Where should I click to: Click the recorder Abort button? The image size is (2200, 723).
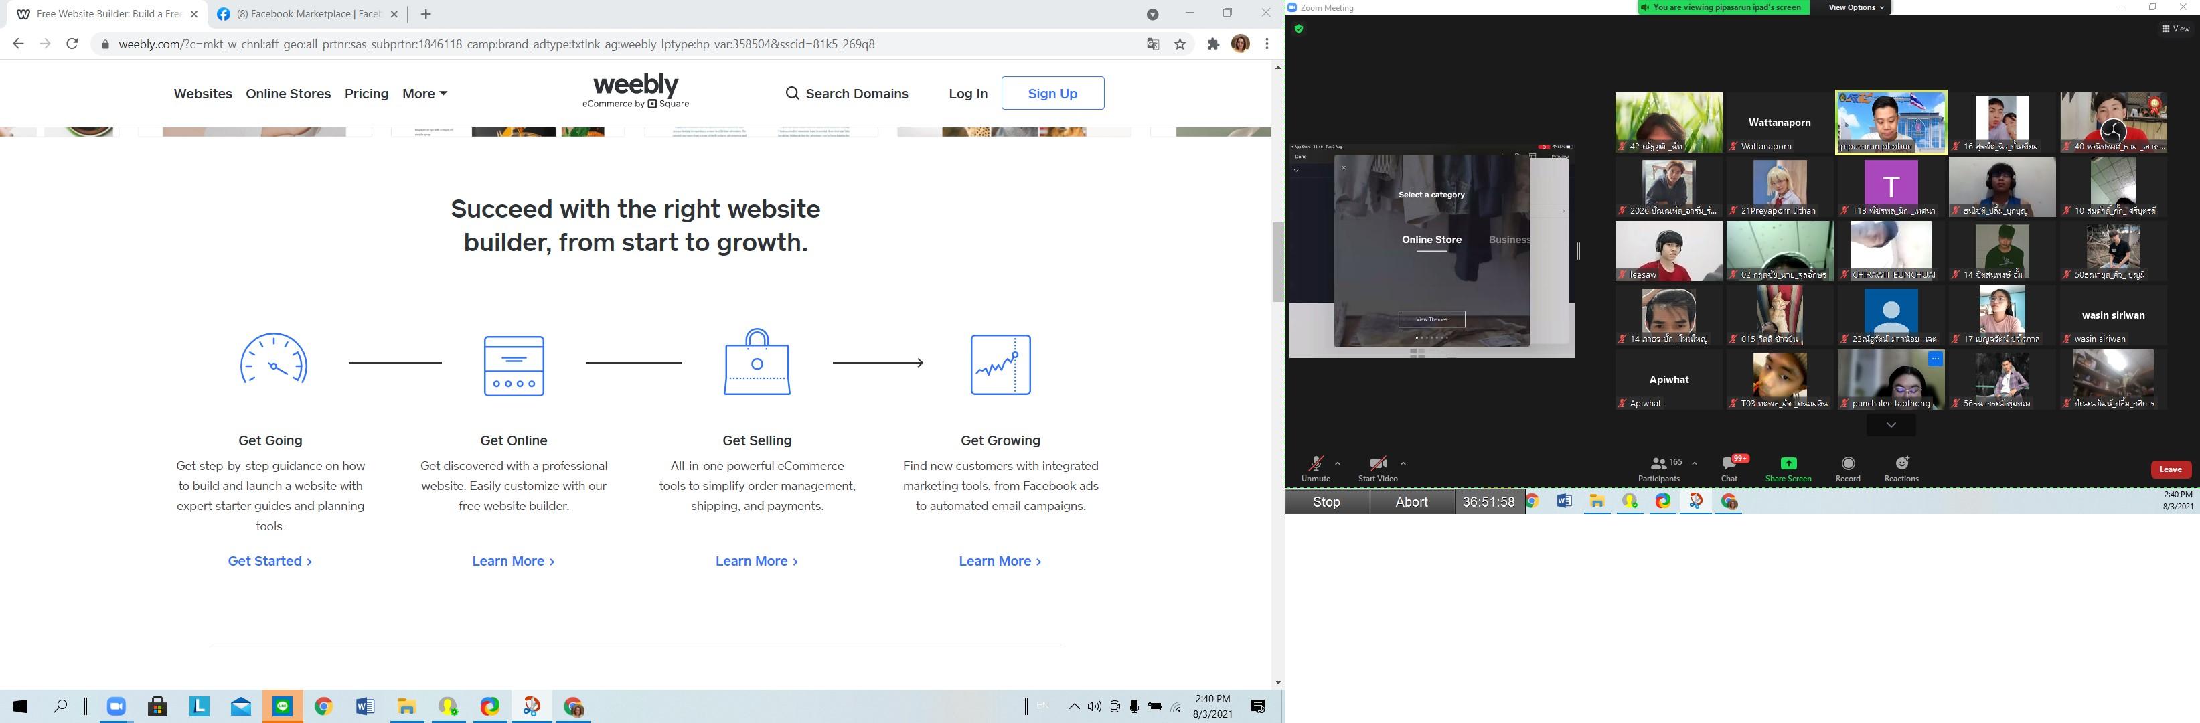click(x=1412, y=502)
